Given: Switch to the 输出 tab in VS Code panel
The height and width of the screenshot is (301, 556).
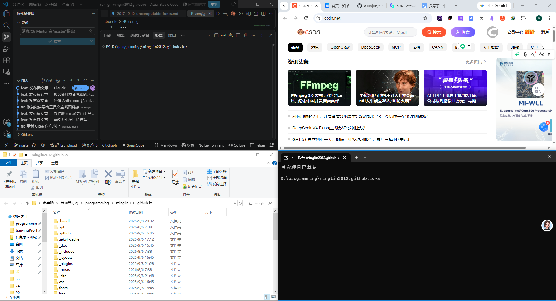Looking at the screenshot, I should tap(121, 35).
